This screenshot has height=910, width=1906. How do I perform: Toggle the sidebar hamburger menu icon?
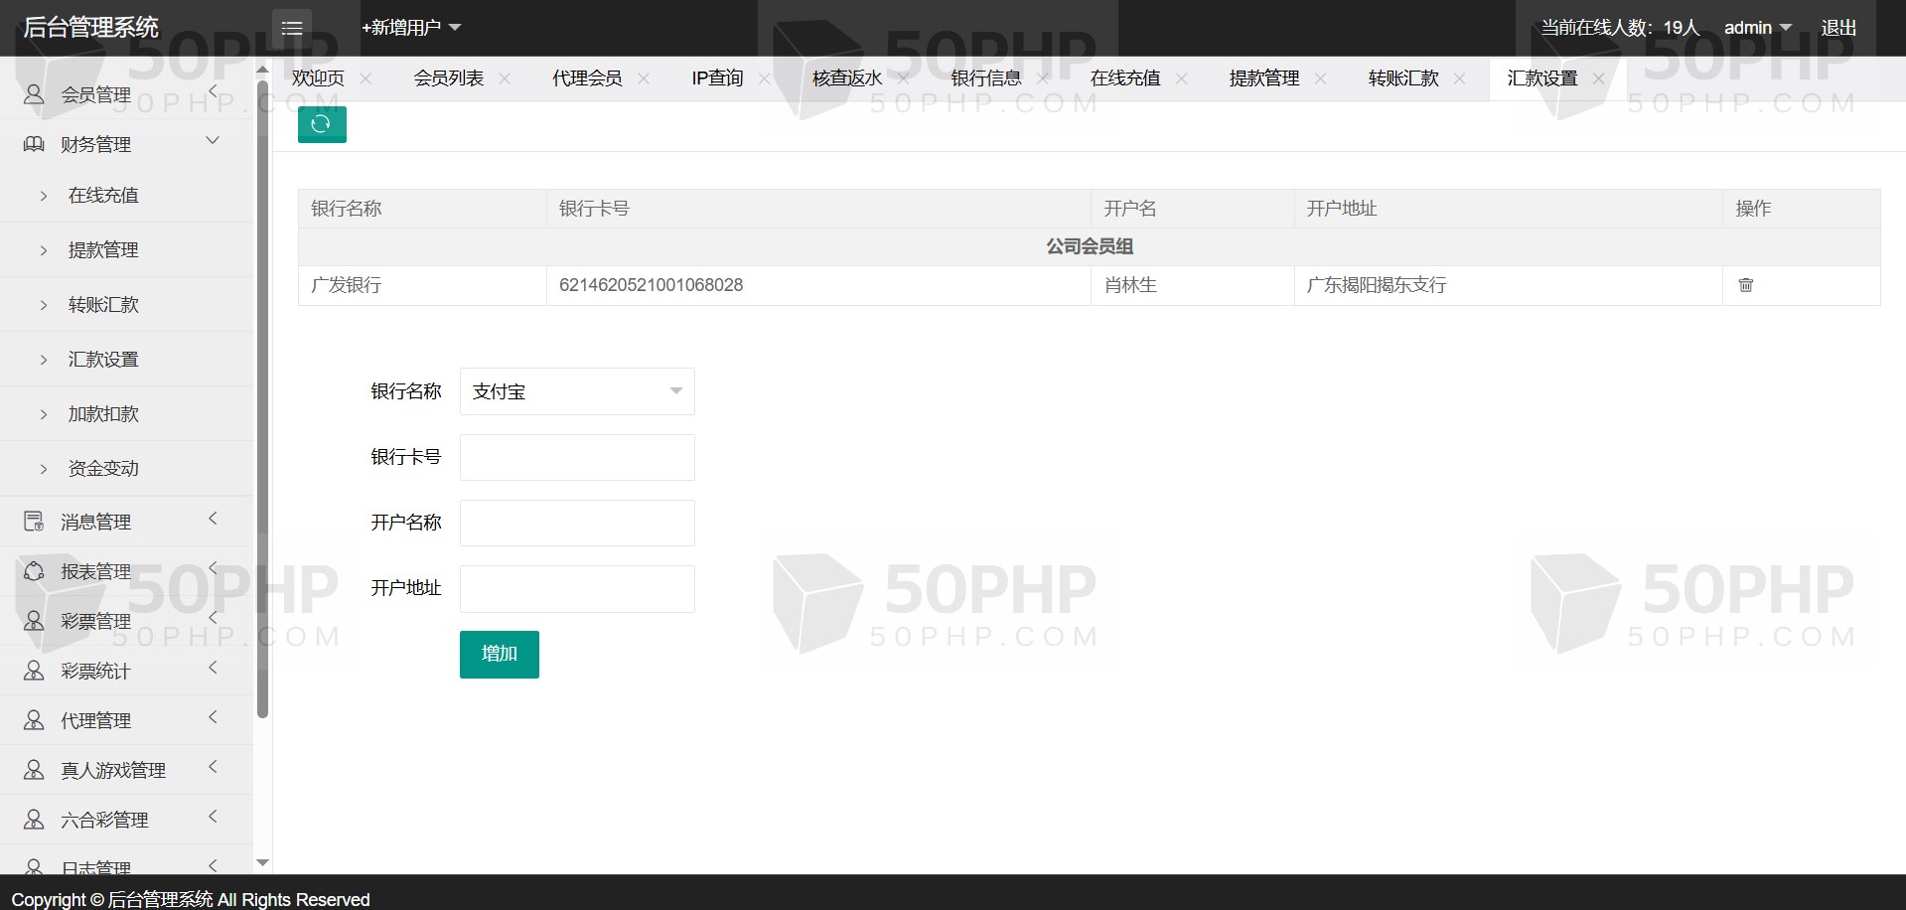click(291, 28)
